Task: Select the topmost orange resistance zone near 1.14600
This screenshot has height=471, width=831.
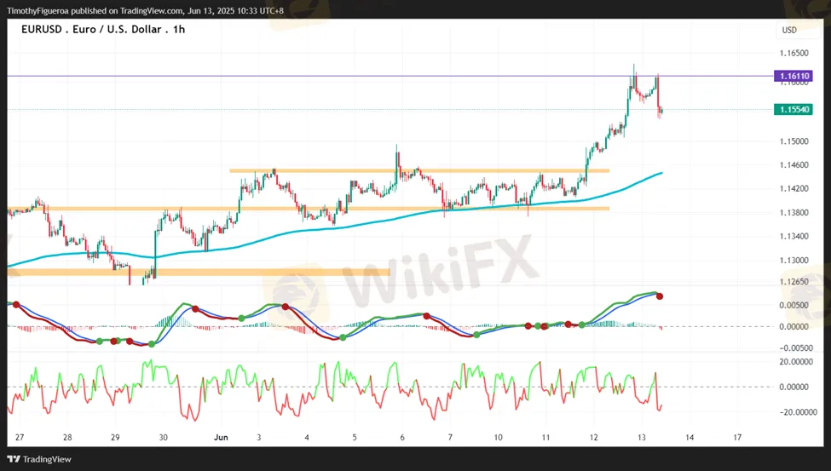Action: pos(418,171)
